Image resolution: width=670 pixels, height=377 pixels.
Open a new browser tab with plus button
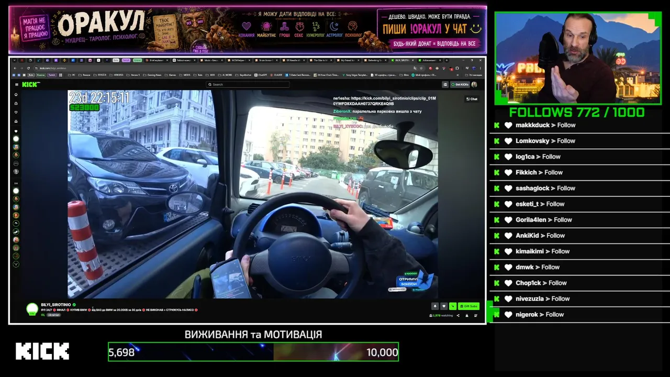(x=446, y=60)
